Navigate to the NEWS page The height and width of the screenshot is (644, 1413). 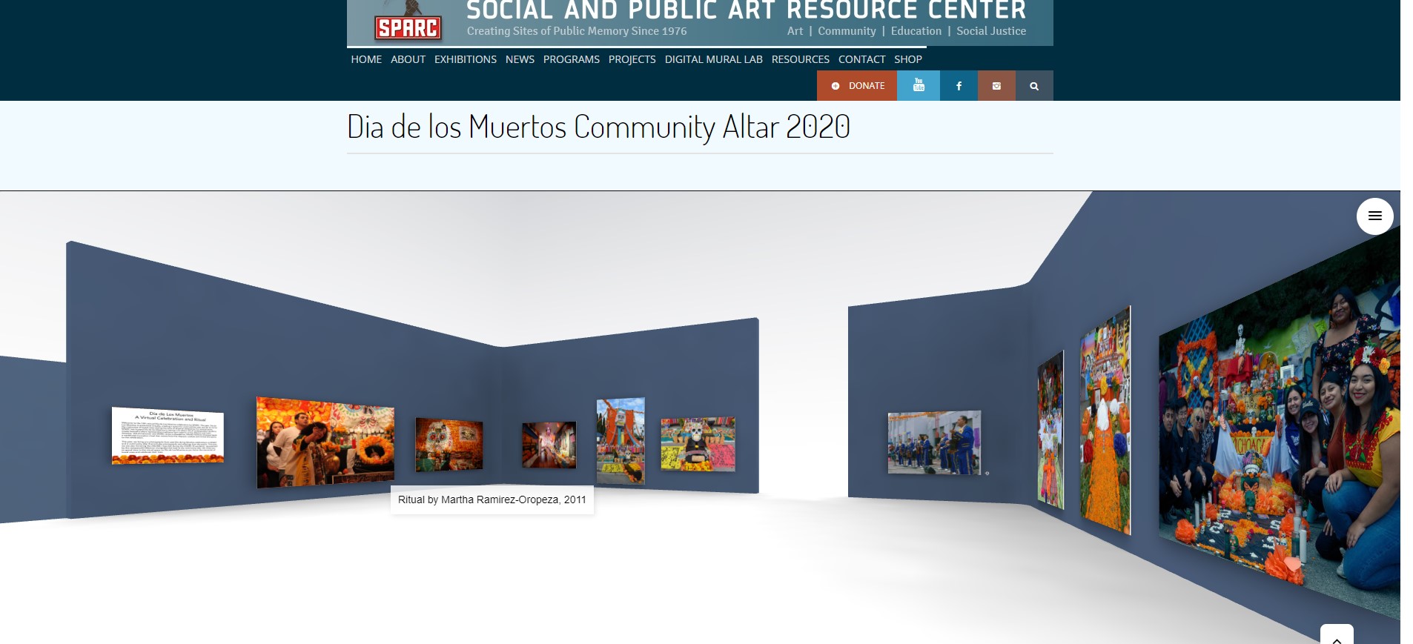coord(520,59)
